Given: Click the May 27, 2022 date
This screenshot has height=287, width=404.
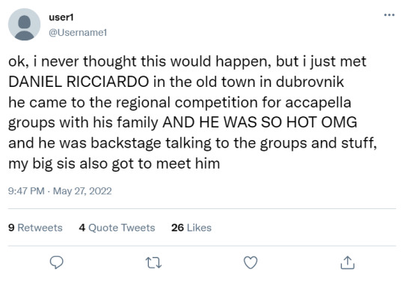Looking at the screenshot, I should pos(82,191).
